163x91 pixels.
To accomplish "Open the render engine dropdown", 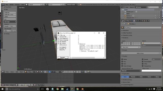I will pyautogui.click(x=72, y=5).
